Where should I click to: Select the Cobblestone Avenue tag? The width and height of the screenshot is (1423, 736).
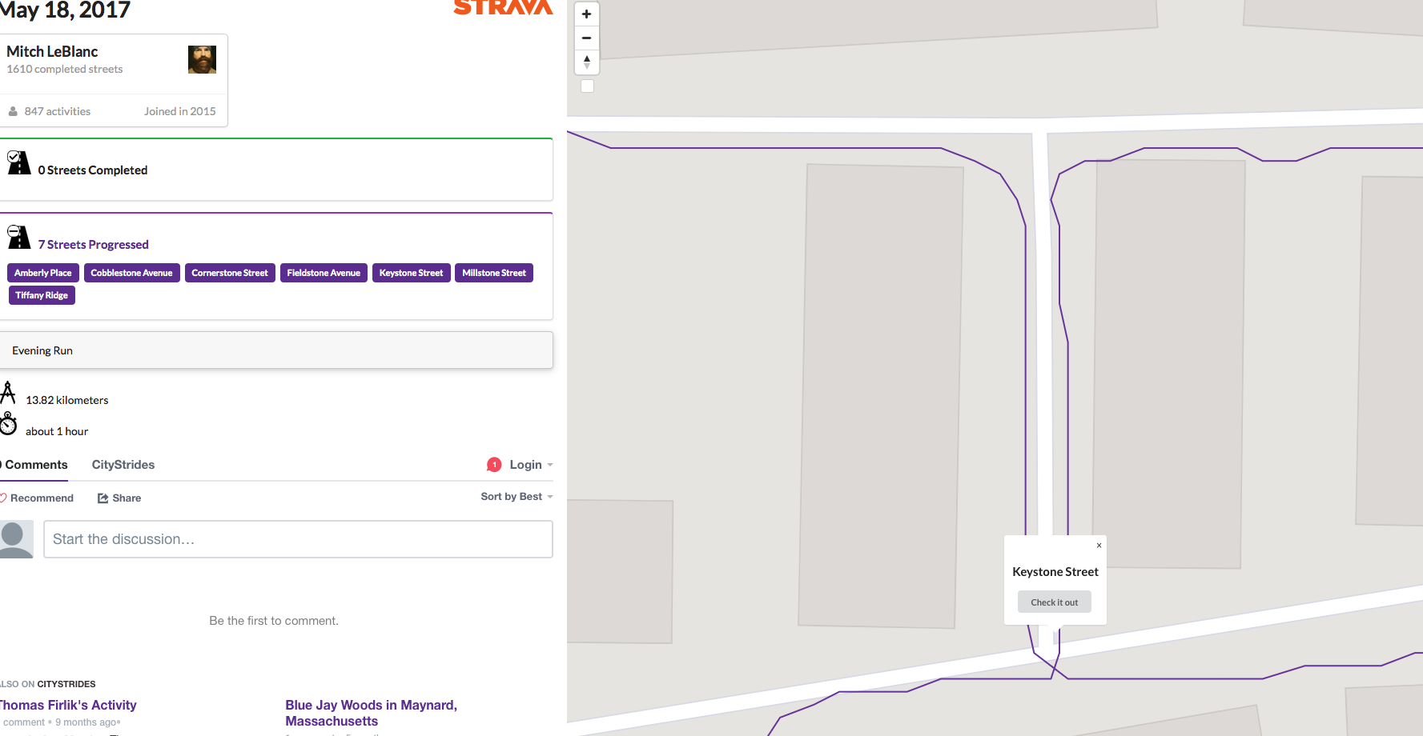(x=131, y=273)
